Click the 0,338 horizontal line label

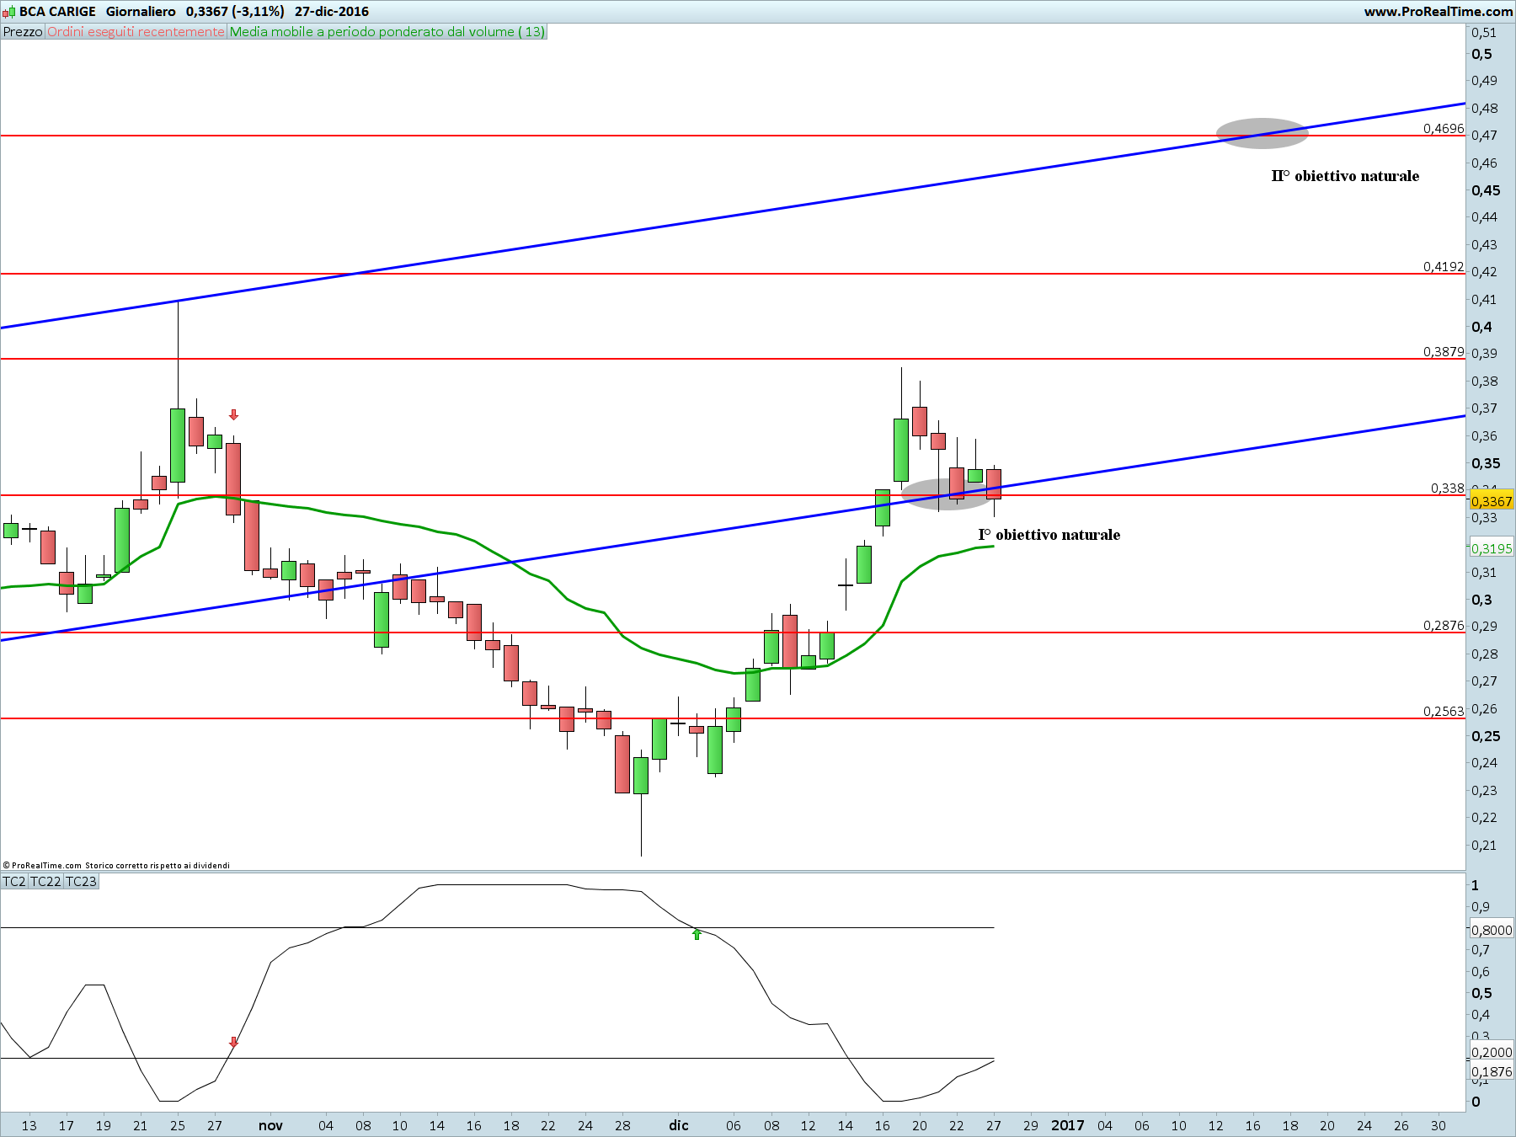pyautogui.click(x=1448, y=488)
